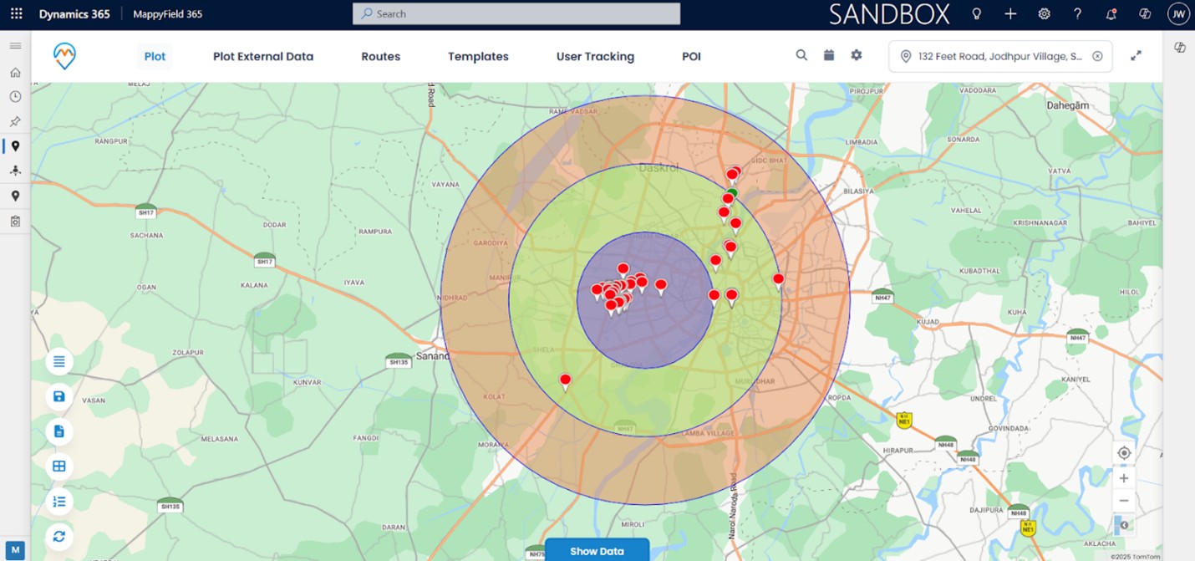Screen dimensions: 1195x561
Task: Switch to the Plot tab
Action: coord(155,57)
